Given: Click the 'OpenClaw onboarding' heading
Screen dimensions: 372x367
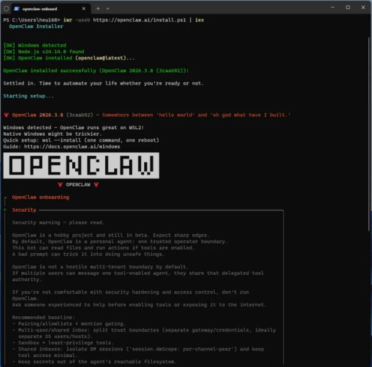Looking at the screenshot, I should (x=40, y=197).
